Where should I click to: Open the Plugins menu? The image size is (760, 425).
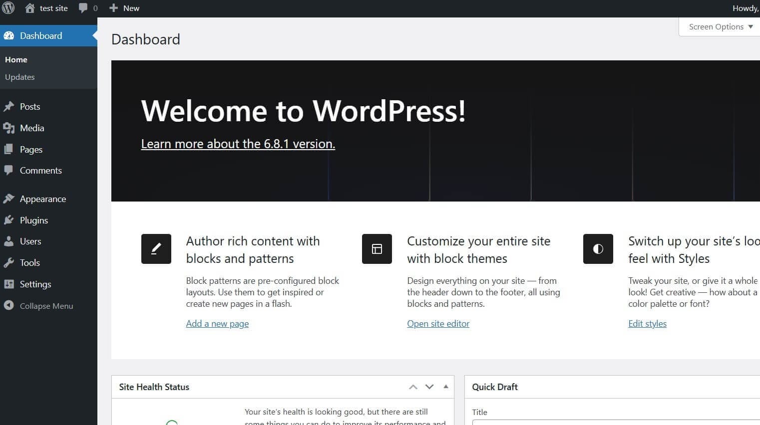pos(48,220)
